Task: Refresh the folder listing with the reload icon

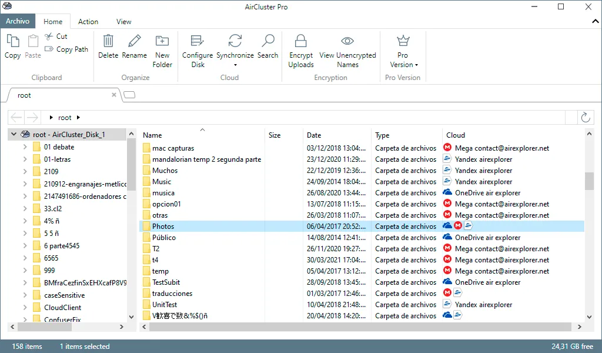Action: point(586,117)
